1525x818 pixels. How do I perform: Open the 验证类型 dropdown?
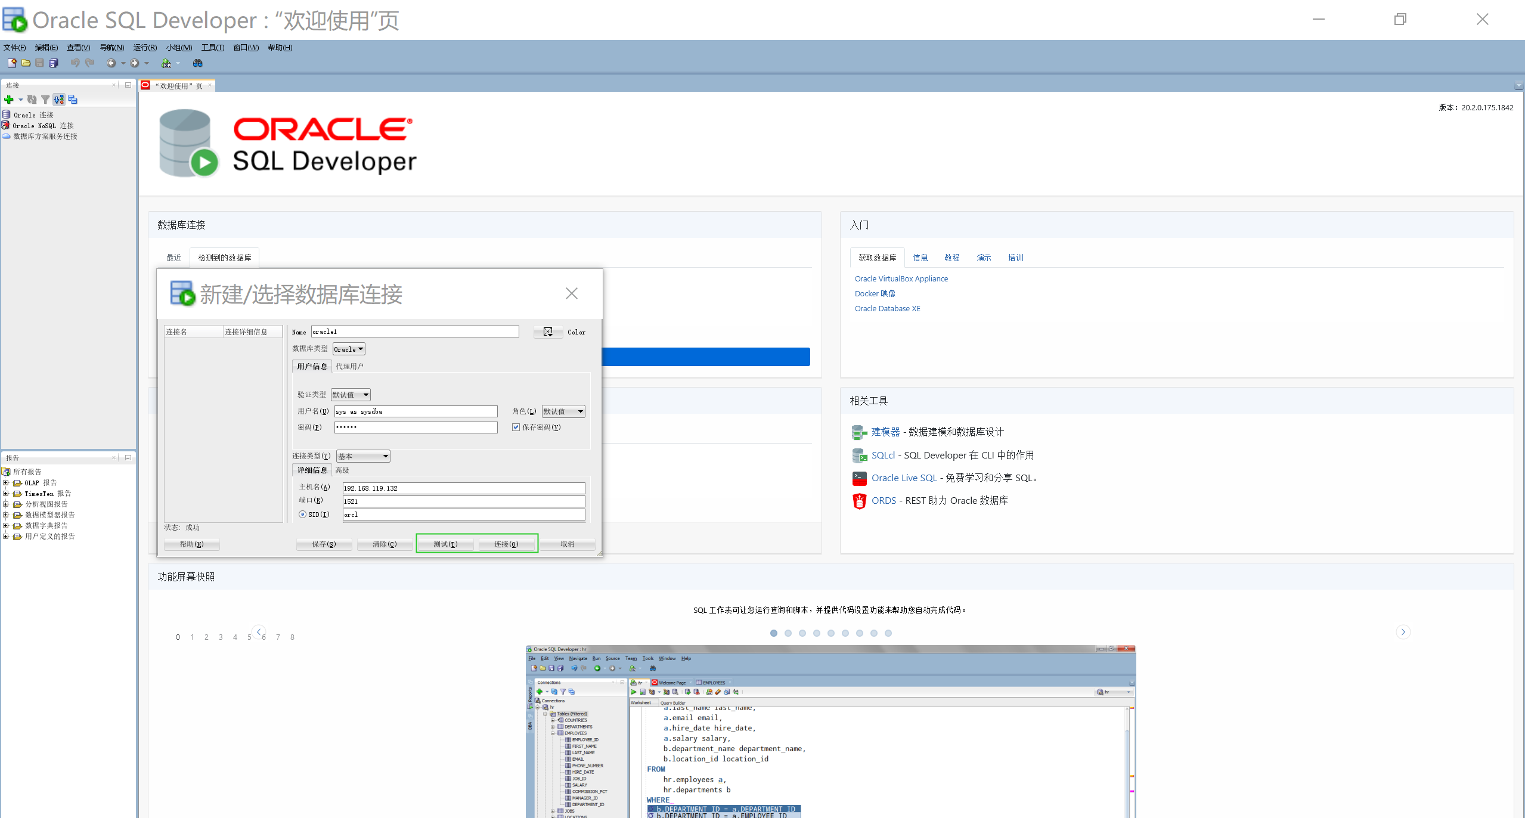click(351, 395)
